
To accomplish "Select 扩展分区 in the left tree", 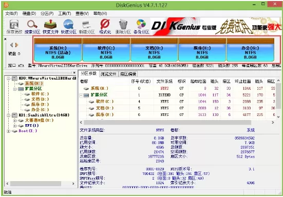I will pos(33,89).
